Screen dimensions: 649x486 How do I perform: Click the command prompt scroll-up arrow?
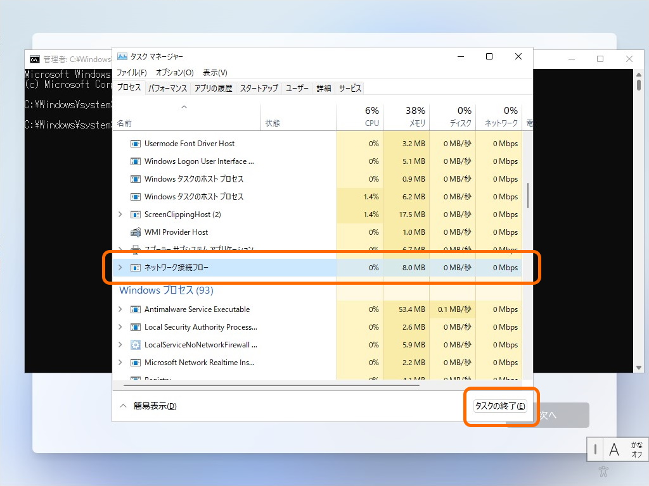639,75
